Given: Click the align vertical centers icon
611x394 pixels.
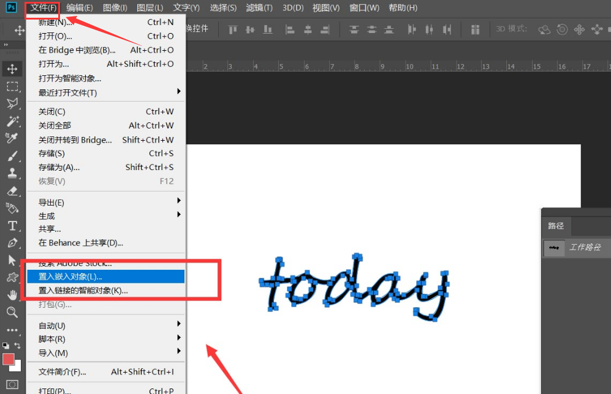Looking at the screenshot, I should pos(250,29).
